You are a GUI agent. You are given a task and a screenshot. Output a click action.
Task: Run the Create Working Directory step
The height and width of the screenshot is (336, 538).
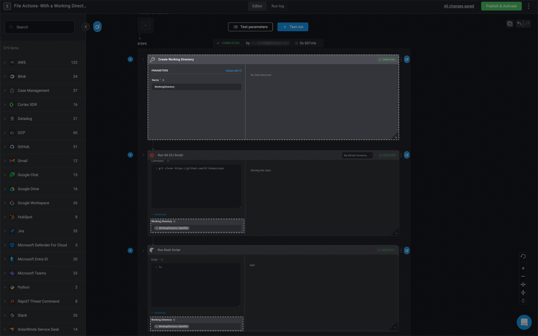(x=130, y=59)
